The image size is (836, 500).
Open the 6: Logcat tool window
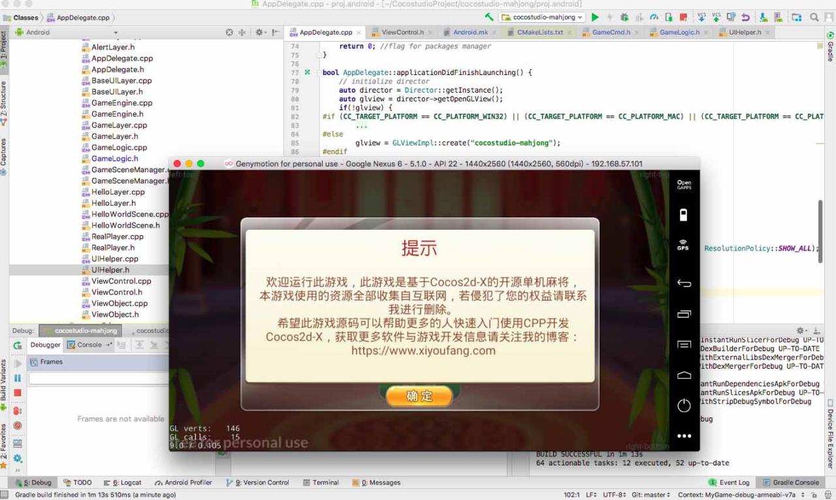point(122,482)
